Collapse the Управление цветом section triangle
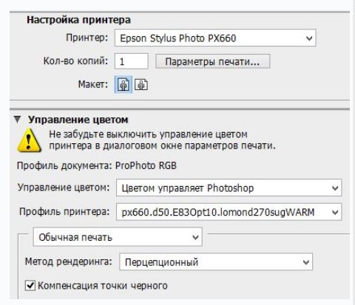Viewport: 355px width, 305px height. [x=17, y=120]
